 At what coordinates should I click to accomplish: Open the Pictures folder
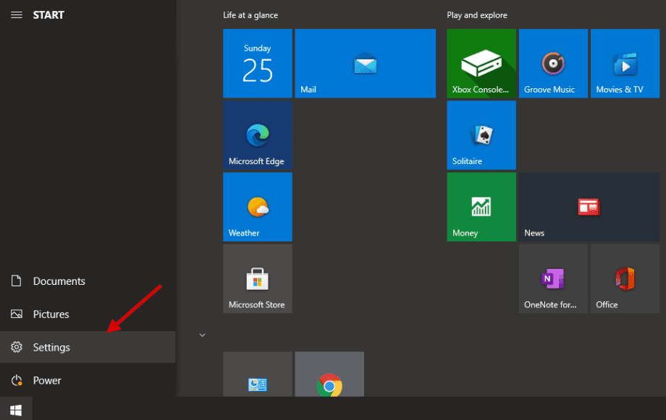pyautogui.click(x=51, y=314)
